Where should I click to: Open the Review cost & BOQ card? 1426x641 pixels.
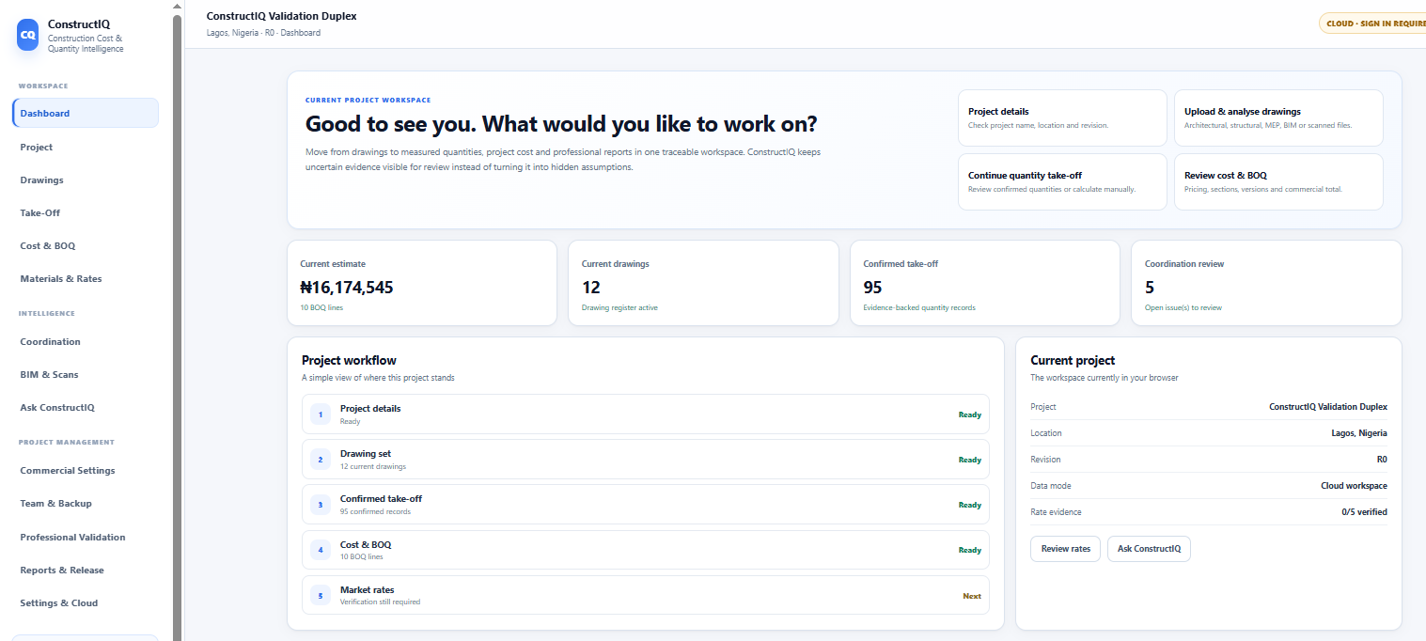point(1278,181)
